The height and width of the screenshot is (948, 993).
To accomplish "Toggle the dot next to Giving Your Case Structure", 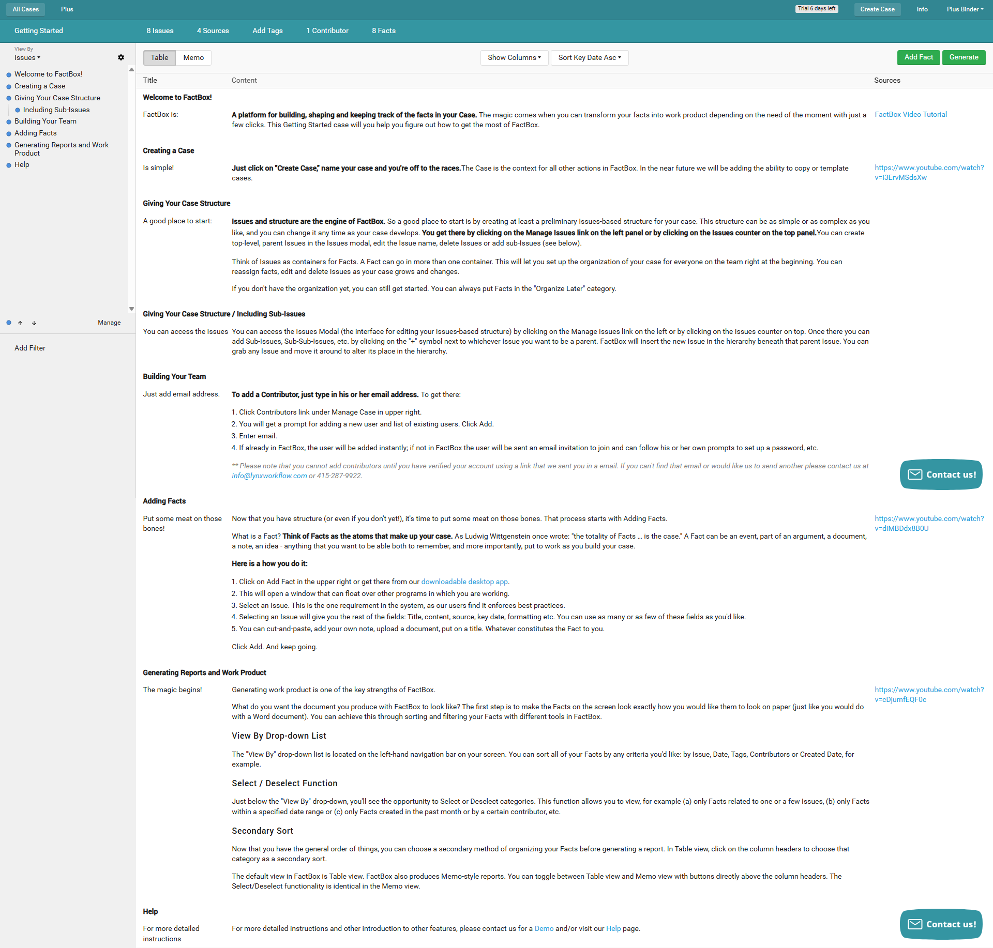I will (9, 98).
